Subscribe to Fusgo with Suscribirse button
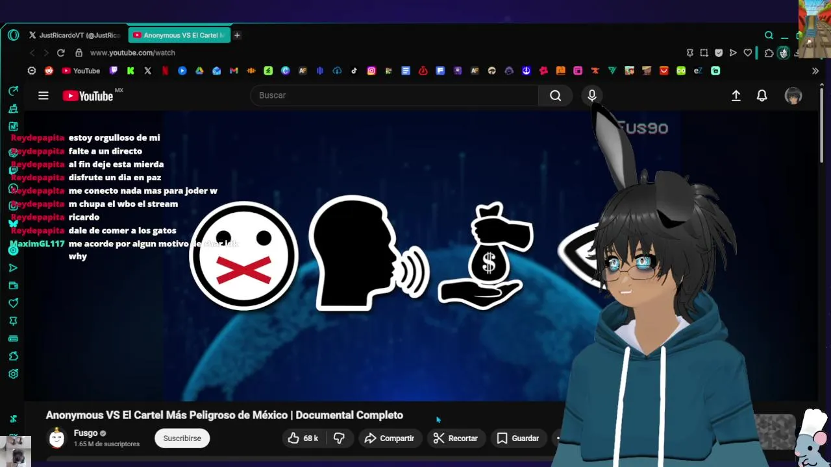Image resolution: width=831 pixels, height=467 pixels. [x=182, y=438]
